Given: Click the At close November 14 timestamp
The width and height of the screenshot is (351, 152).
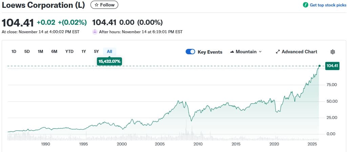Looking at the screenshot, I should (x=41, y=32).
